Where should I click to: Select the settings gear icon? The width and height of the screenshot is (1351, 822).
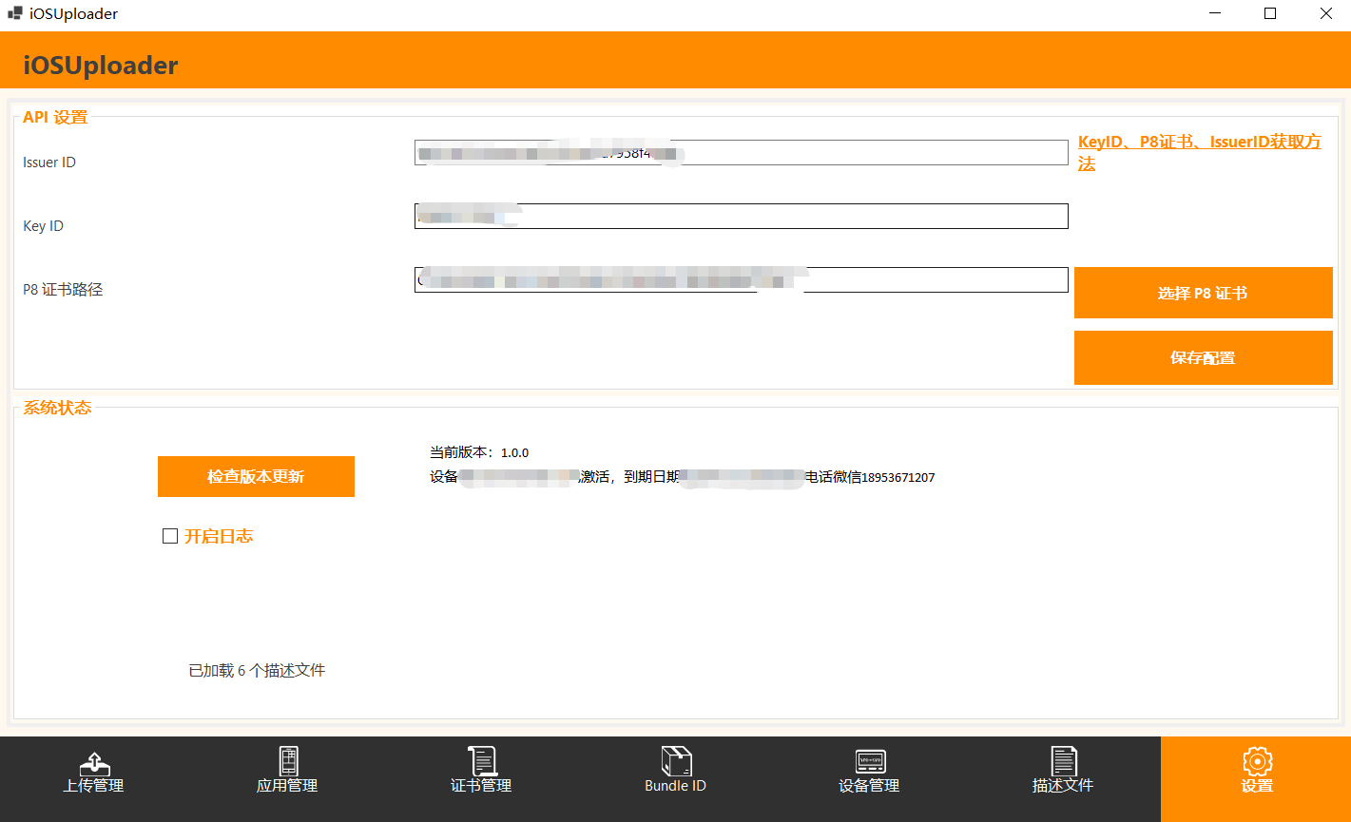1257,761
